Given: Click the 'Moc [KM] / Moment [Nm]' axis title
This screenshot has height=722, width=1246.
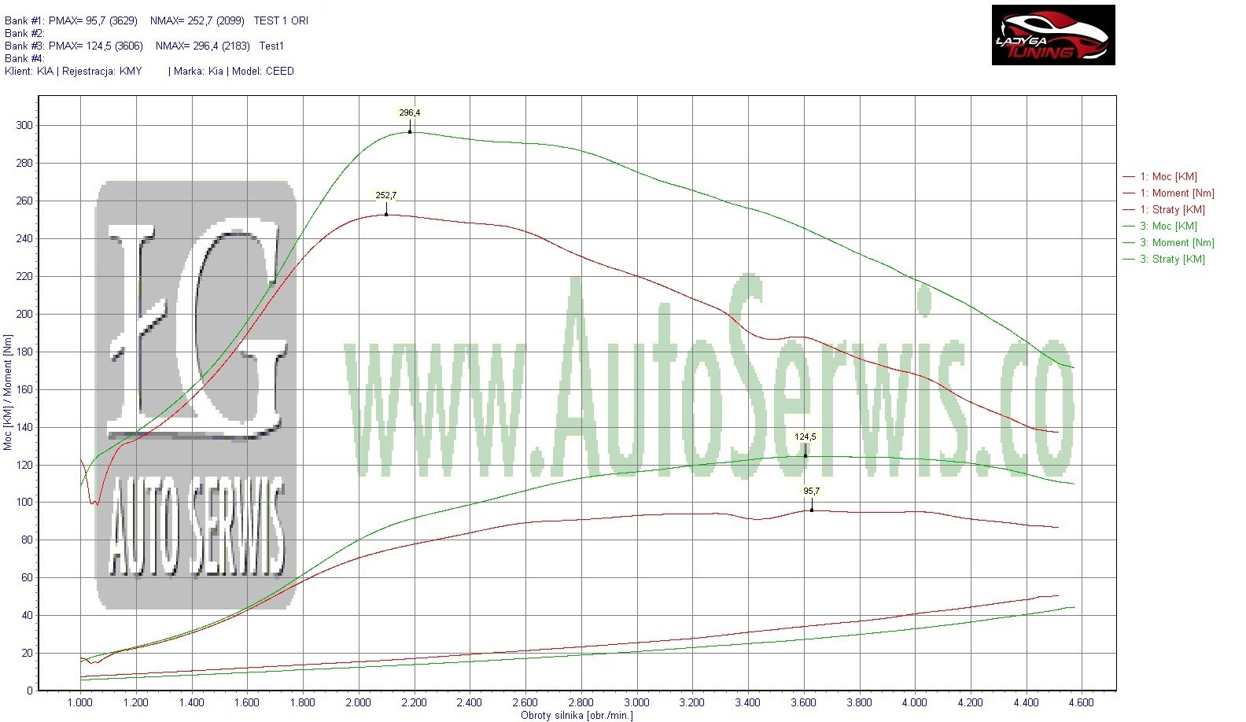Looking at the screenshot, I should [x=8, y=392].
